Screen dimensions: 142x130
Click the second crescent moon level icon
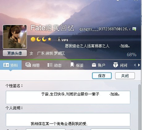[44, 39]
